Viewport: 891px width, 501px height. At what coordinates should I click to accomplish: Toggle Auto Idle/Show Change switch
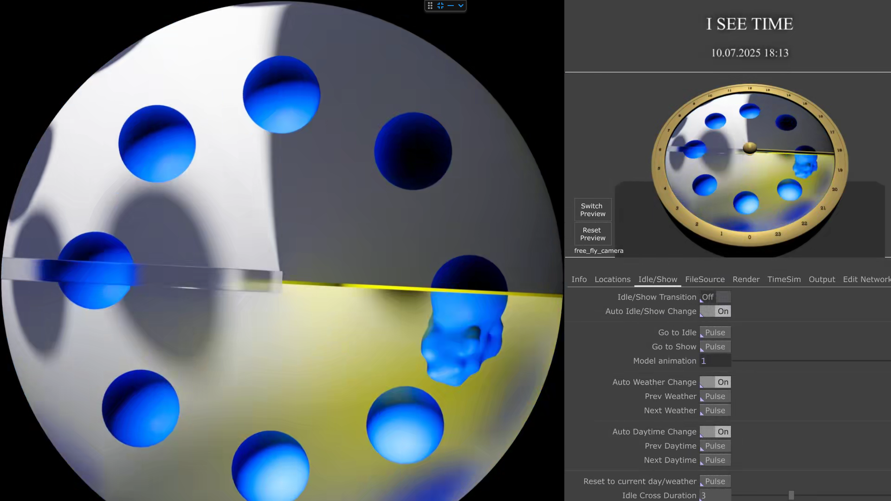point(715,311)
